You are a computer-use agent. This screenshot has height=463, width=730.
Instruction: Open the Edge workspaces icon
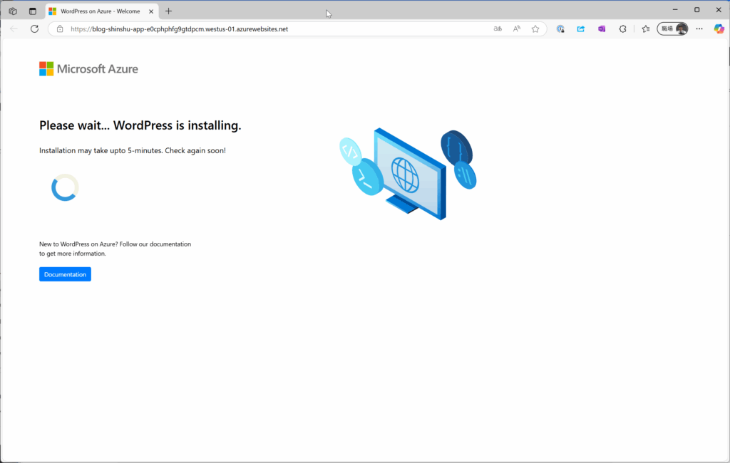(13, 11)
